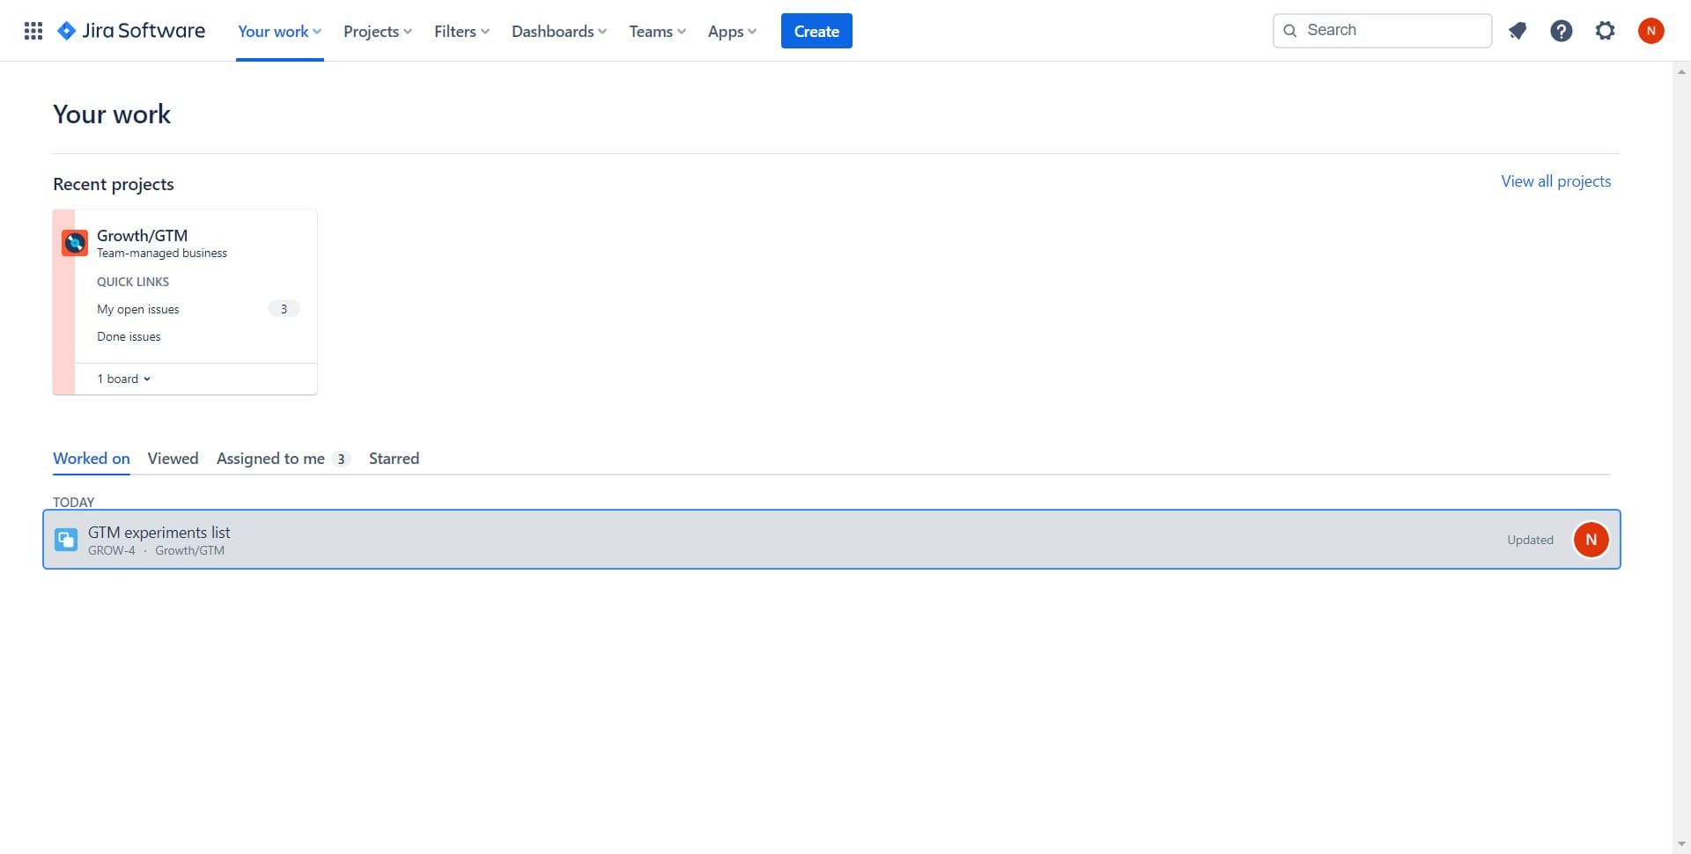1691x854 pixels.
Task: Open My open issues quick link
Action: (x=137, y=309)
